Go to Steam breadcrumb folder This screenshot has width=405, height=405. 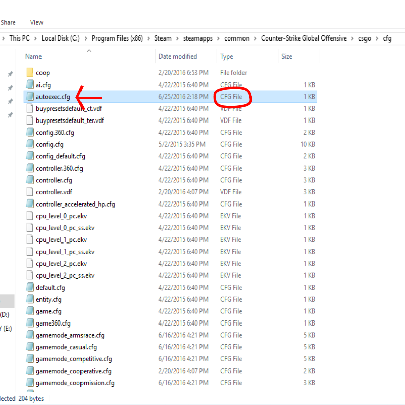pyautogui.click(x=163, y=38)
